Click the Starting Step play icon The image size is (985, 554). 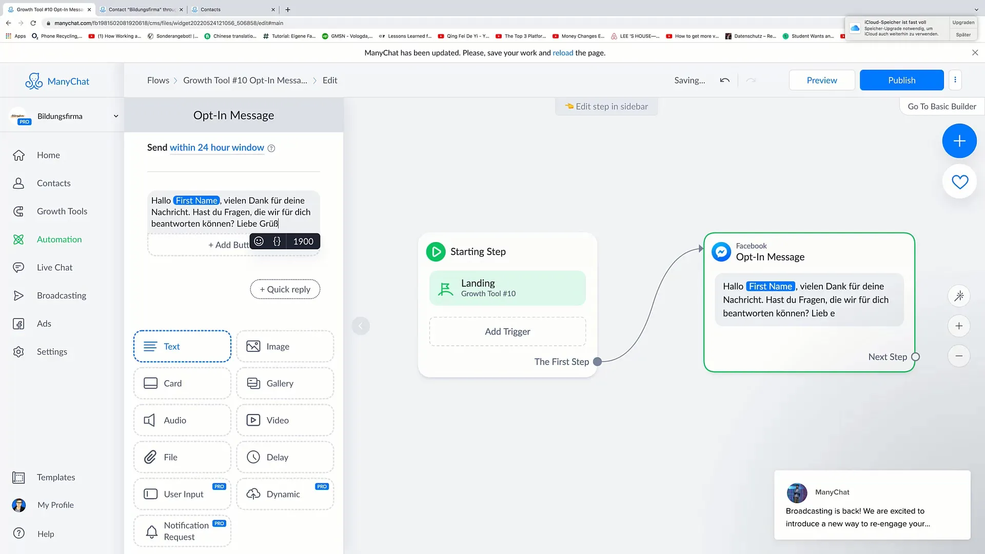point(437,251)
